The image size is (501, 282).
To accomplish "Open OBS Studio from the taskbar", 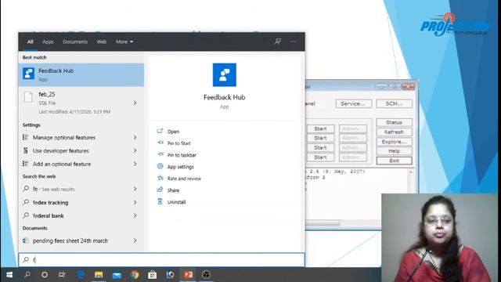I will click(206, 275).
